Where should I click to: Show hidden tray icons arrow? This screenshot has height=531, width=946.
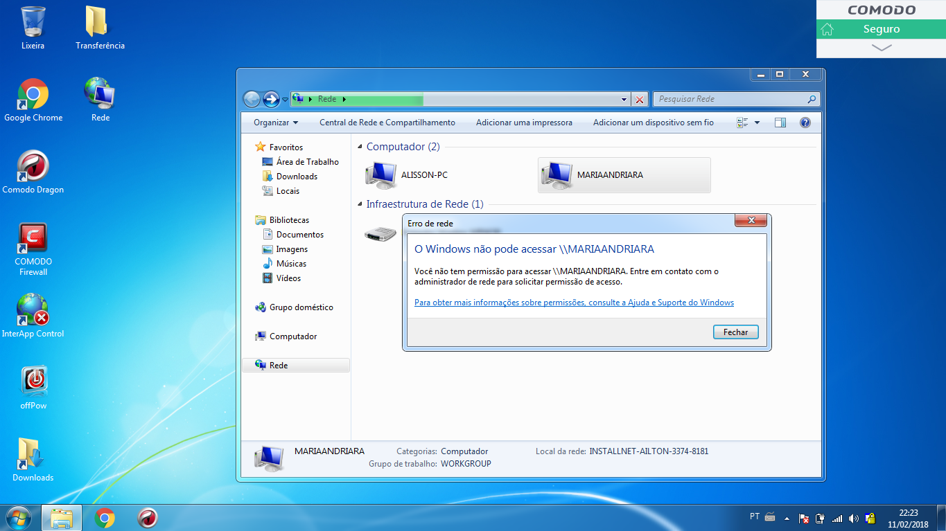[x=787, y=518]
